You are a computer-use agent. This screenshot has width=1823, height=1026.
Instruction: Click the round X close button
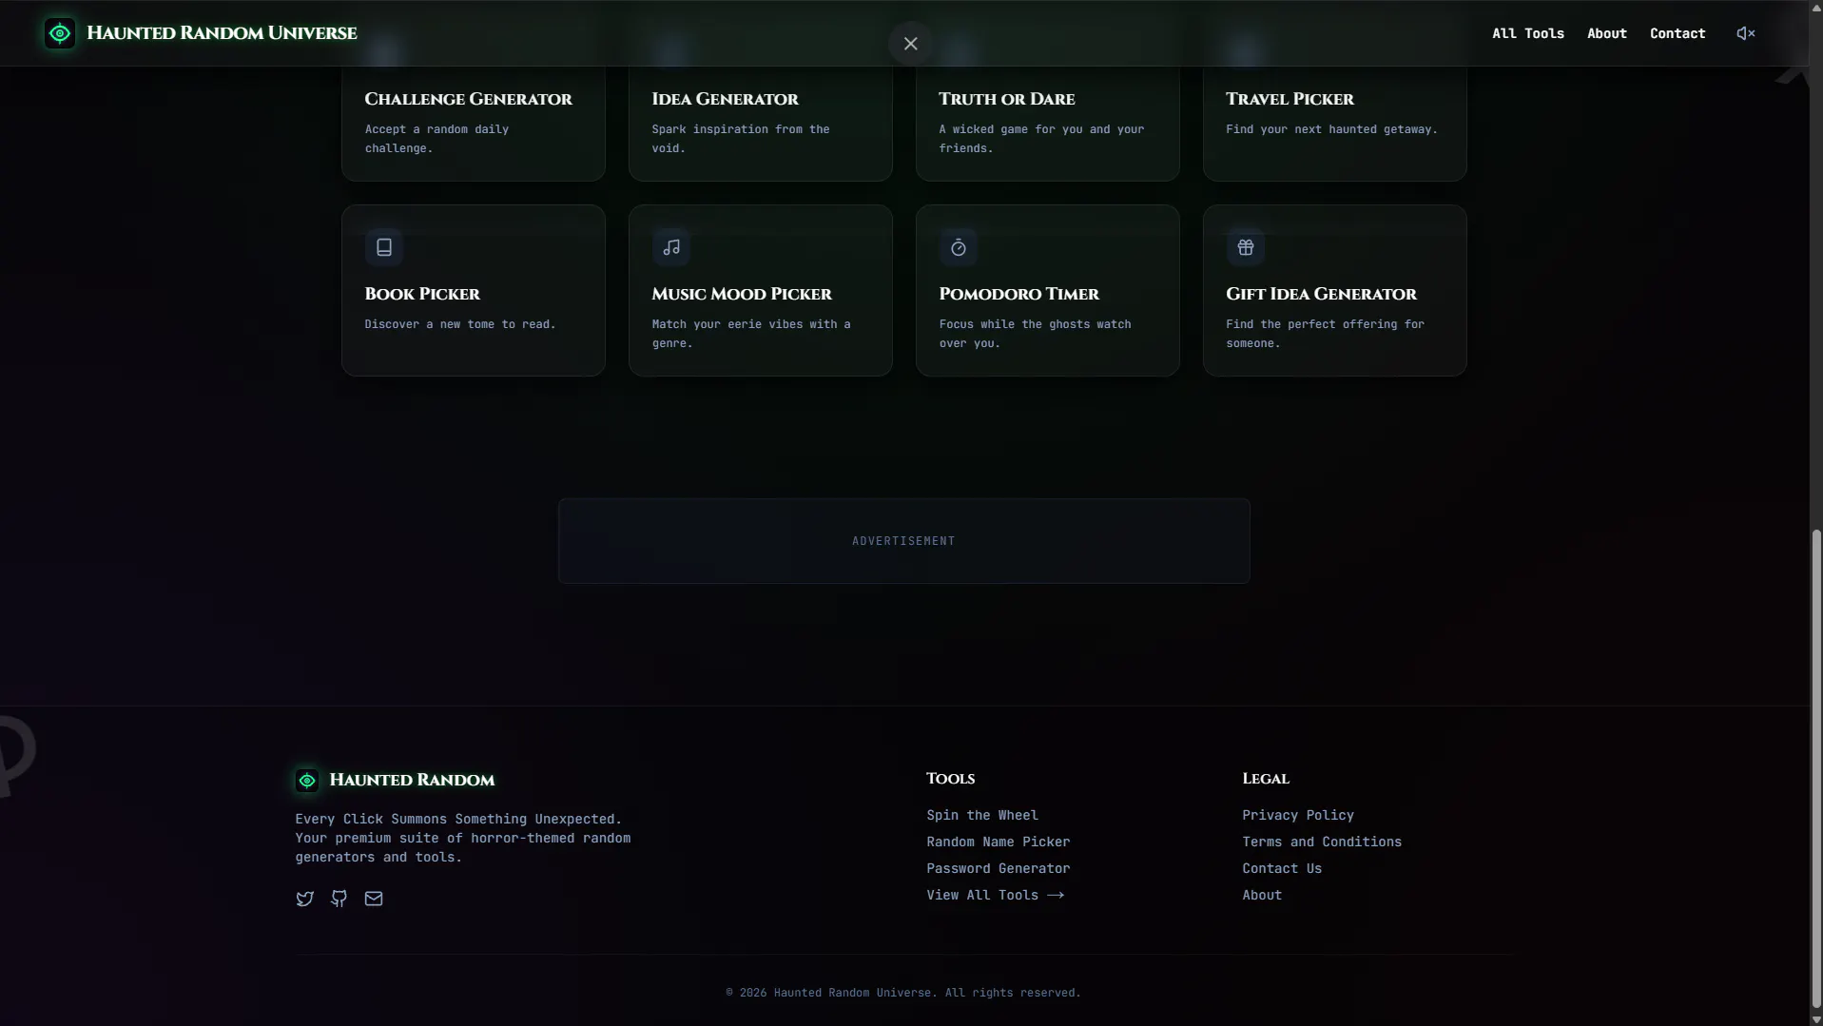pyautogui.click(x=910, y=44)
